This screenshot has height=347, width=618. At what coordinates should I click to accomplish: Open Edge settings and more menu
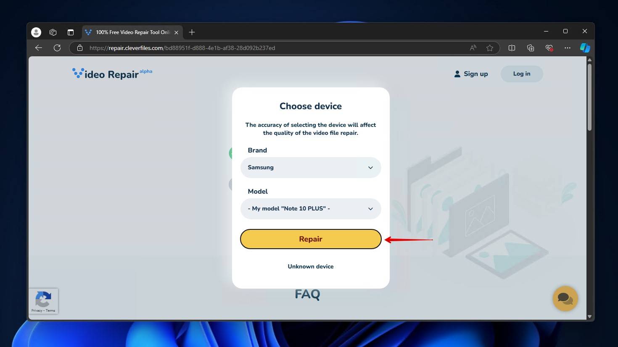click(568, 48)
